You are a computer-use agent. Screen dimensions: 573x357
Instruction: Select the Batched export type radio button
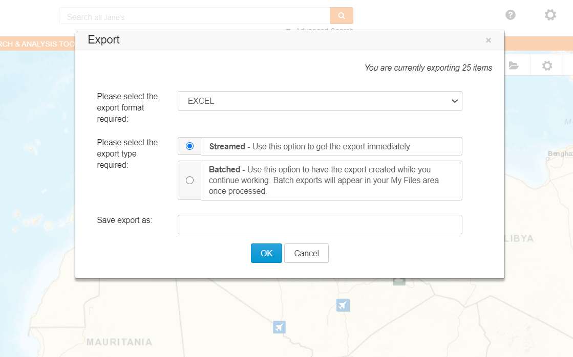(x=190, y=180)
